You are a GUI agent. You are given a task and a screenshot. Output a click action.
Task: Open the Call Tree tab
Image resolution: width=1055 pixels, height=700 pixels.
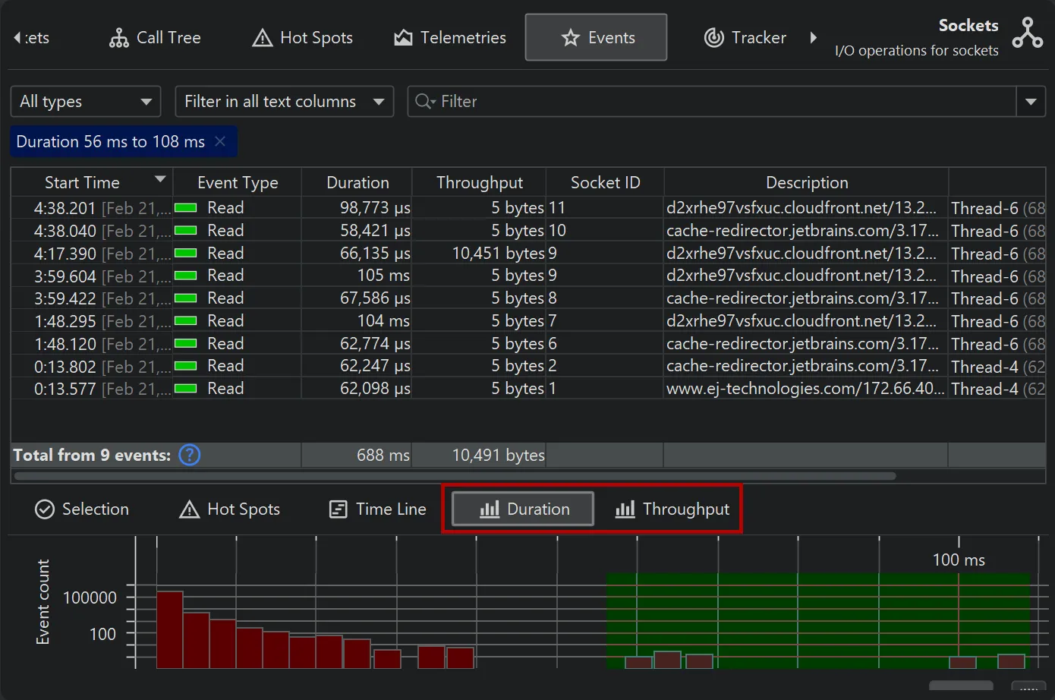pos(155,37)
